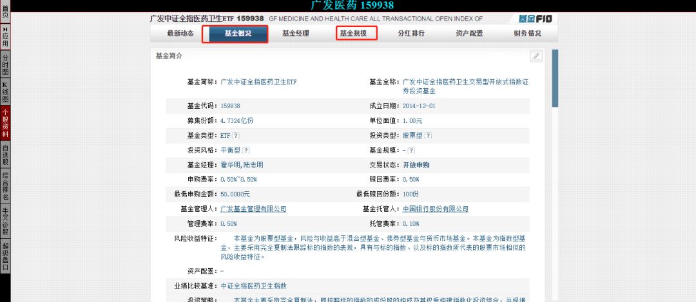Open 牛叉诊股 in left sidebar
The height and width of the screenshot is (302, 696).
pos(5,222)
